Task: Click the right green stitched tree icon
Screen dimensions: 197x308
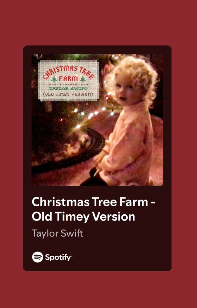Action: click(x=83, y=79)
